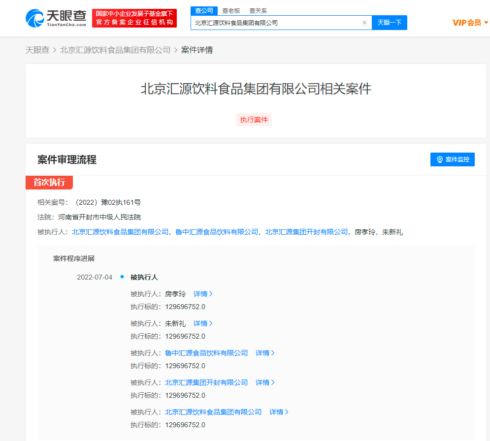Click the case number (2022)豫02执161号
490x441 pixels.
pos(107,202)
